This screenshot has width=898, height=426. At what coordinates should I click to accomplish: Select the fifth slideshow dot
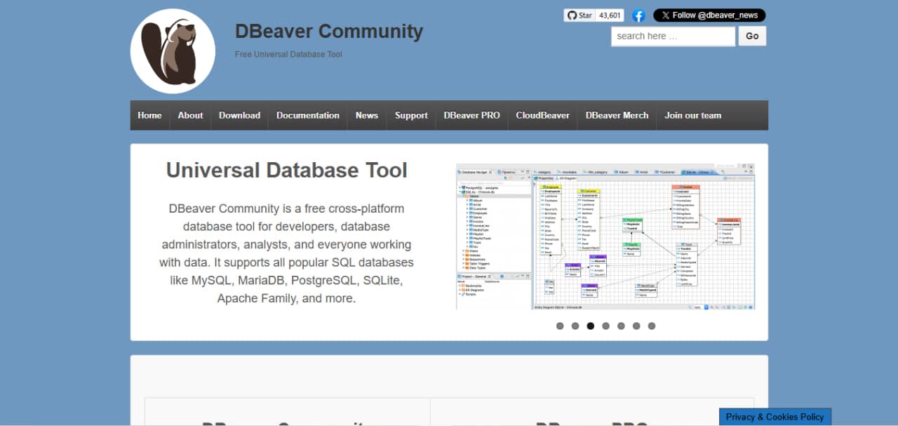pos(621,326)
